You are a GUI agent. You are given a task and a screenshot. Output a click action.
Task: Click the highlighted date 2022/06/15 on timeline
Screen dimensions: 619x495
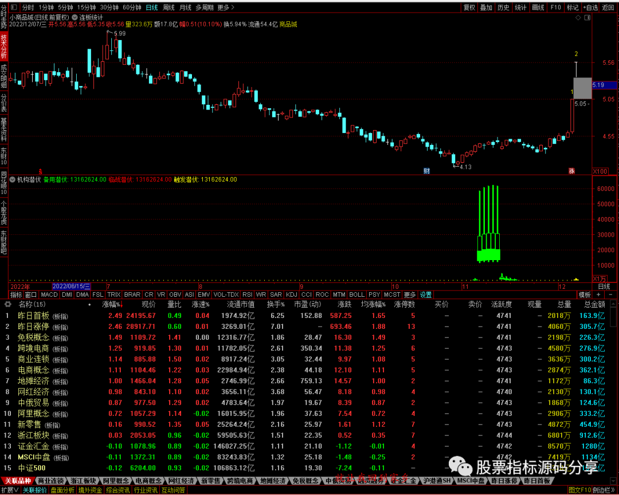[72, 286]
